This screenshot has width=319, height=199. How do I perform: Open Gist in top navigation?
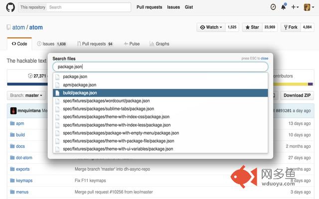(189, 7)
